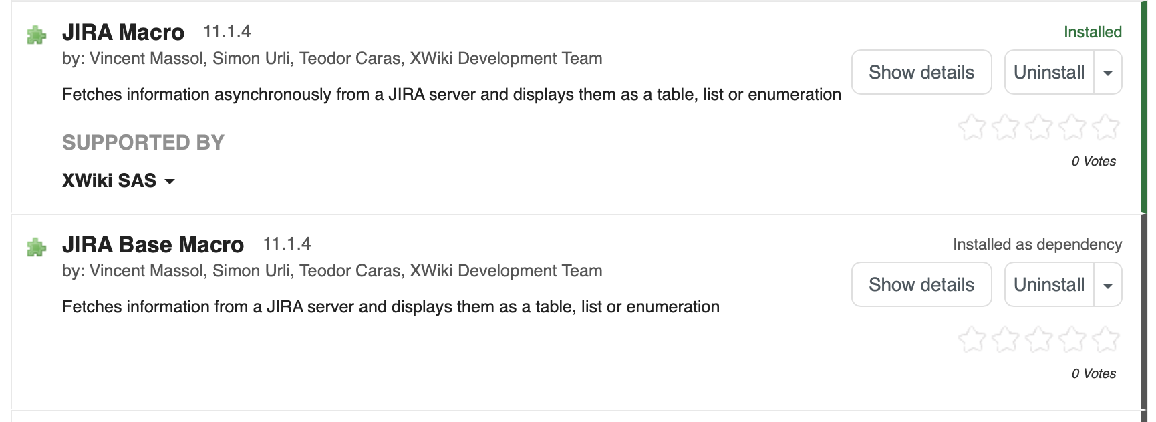Give JIRA Macro a three-star rating
Viewport: 1156px width, 422px height.
(1039, 127)
